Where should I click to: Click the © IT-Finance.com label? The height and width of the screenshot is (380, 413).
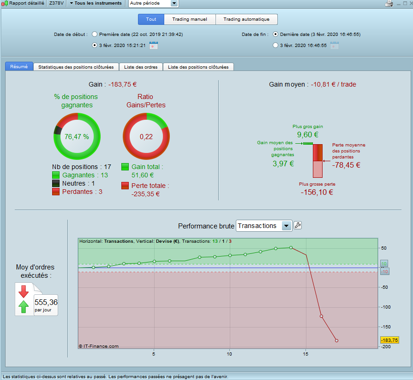coord(99,346)
